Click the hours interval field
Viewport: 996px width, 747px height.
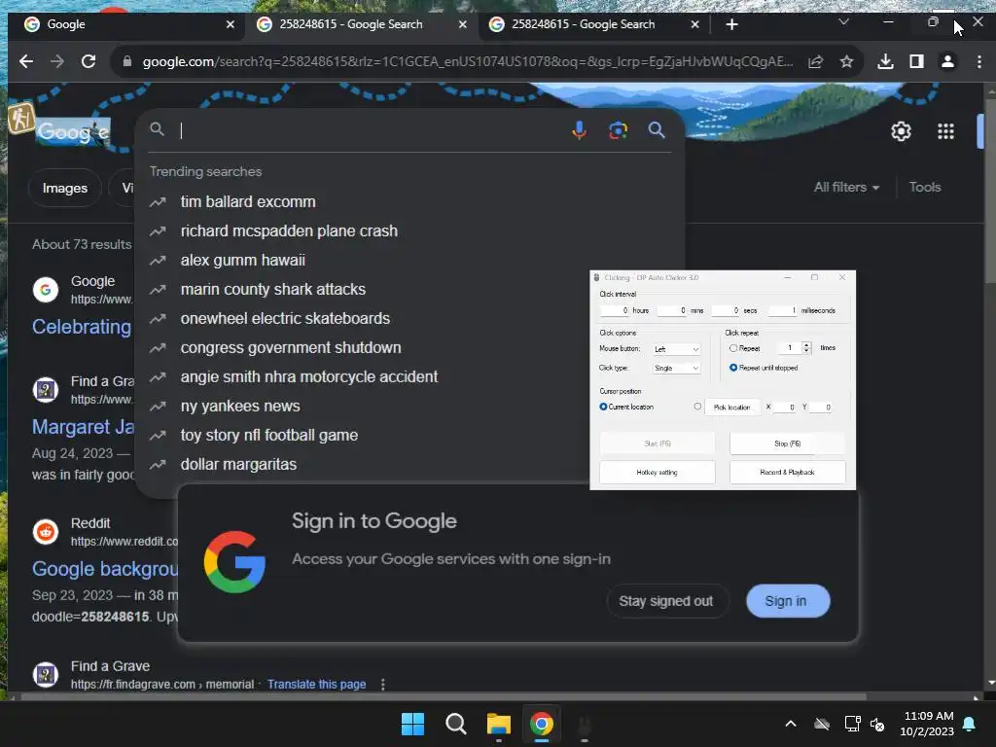pos(615,310)
